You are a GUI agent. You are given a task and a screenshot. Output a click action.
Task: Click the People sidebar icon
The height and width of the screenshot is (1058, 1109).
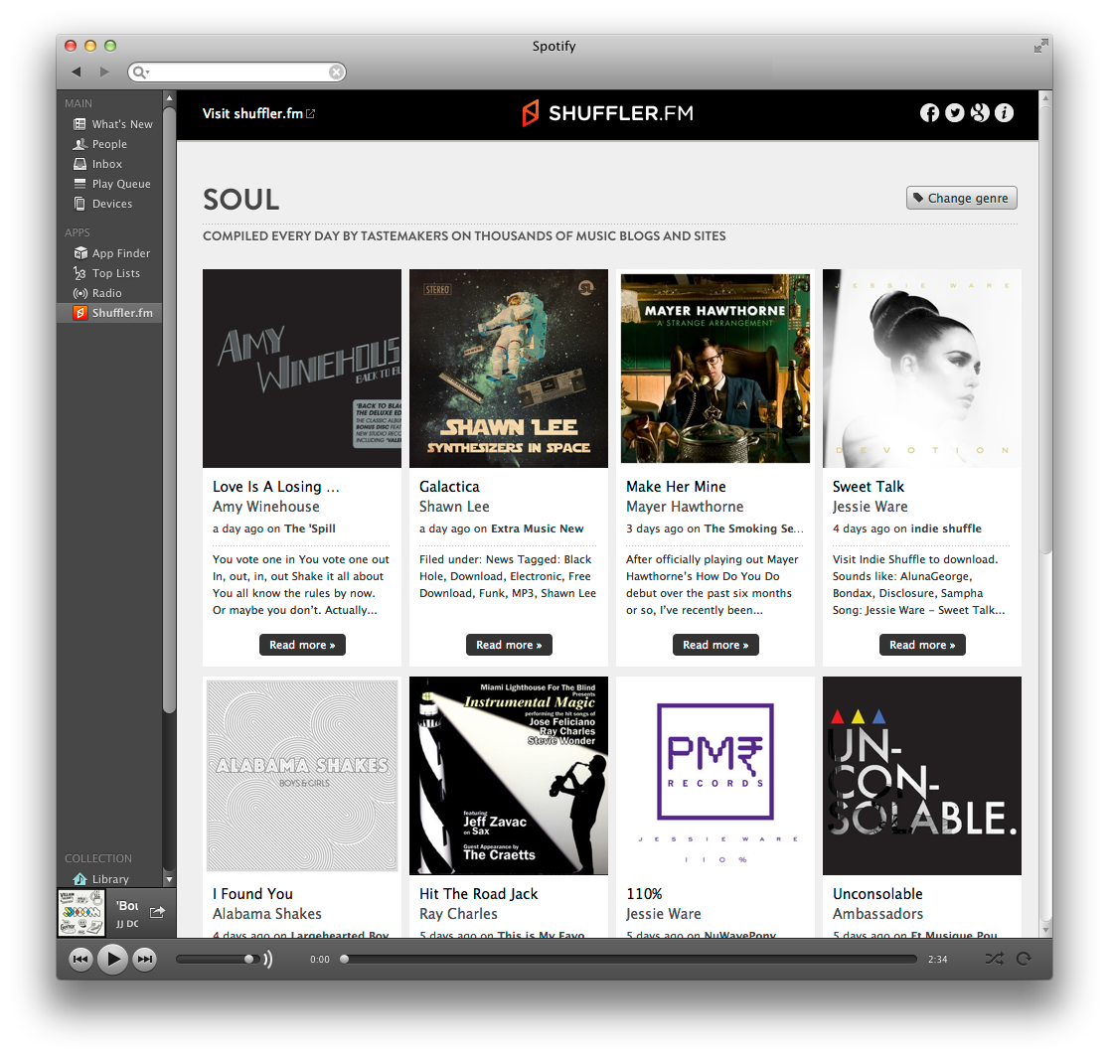79,144
